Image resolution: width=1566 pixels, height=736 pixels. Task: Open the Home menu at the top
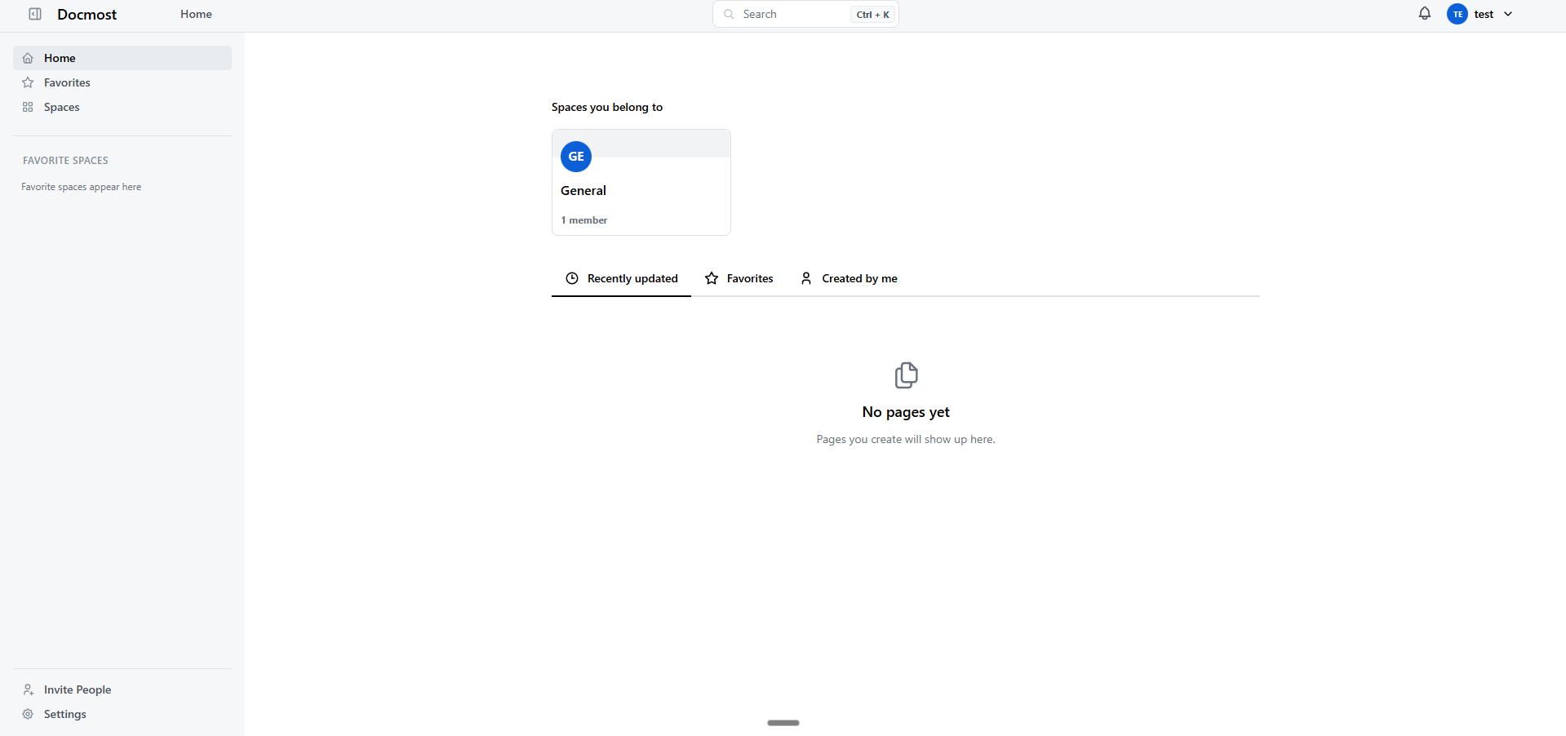[195, 14]
